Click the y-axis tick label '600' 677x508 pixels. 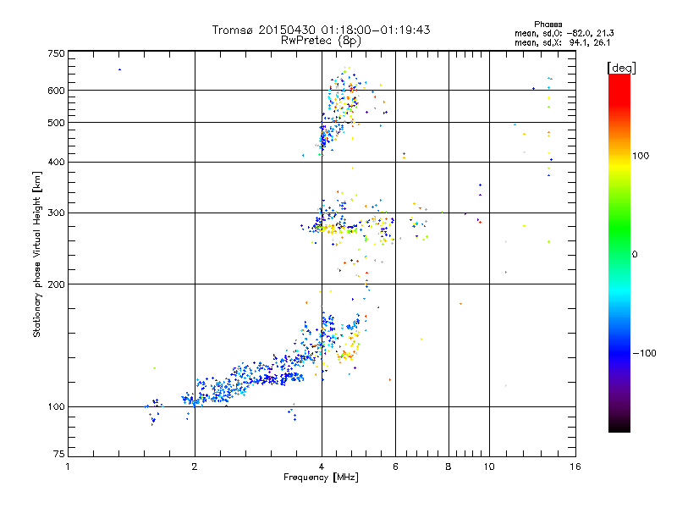click(x=56, y=91)
